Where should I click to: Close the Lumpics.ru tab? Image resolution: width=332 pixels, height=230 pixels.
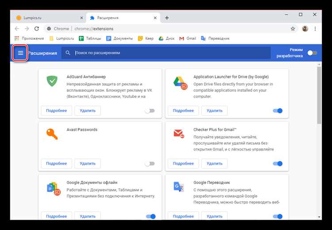coord(81,18)
